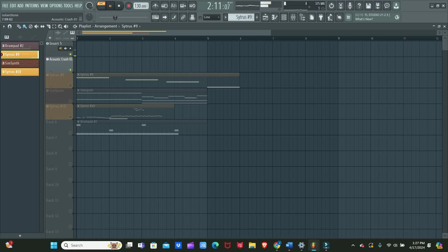Toggle loop recording icon
The width and height of the screenshot is (448, 252).
(192, 6)
